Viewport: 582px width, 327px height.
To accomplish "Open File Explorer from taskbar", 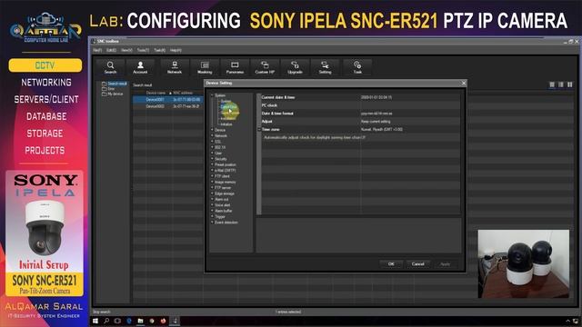I will pos(140,321).
